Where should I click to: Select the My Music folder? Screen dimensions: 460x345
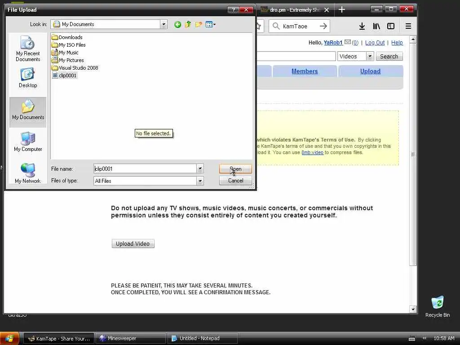click(65, 53)
